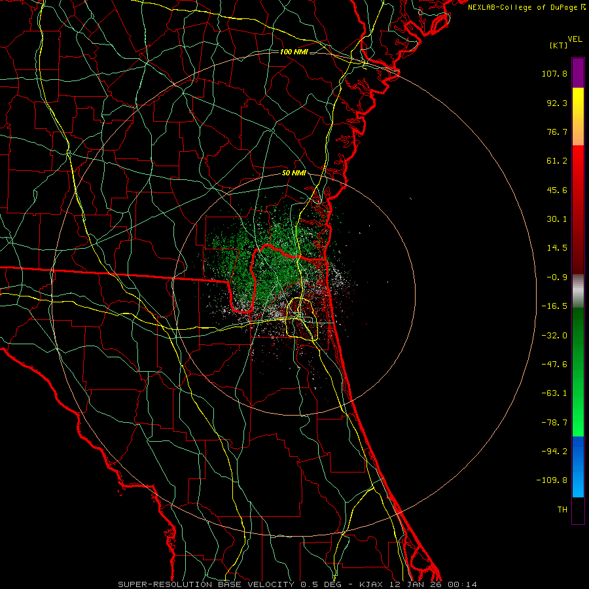Select the 76.7 velocity scale value
The width and height of the screenshot is (589, 589).
pos(557,132)
